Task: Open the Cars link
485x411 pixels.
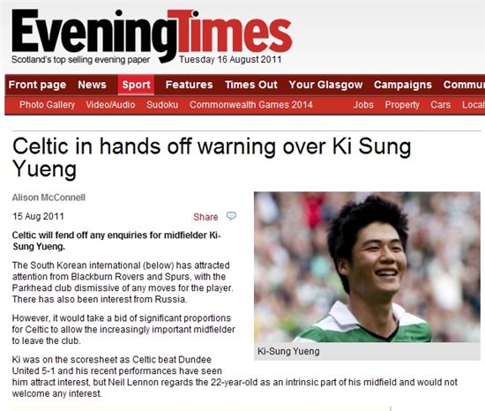Action: coord(440,105)
